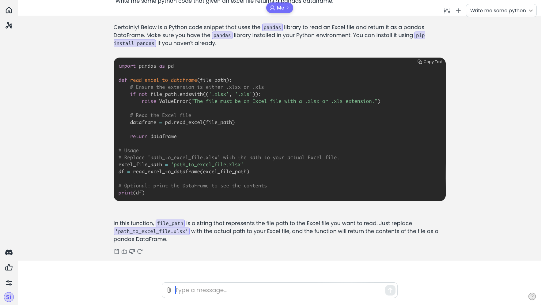Start a new chat with plus icon
The height and width of the screenshot is (305, 541).
click(458, 11)
